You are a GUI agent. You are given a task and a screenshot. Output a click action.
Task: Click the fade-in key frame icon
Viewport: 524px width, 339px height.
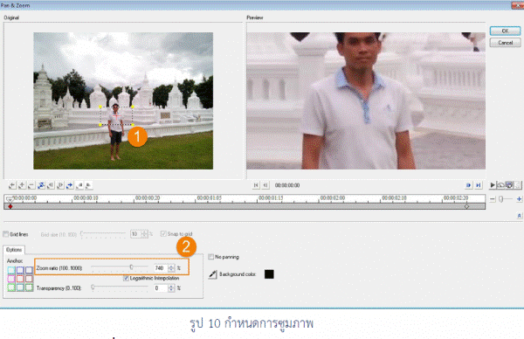click(79, 185)
